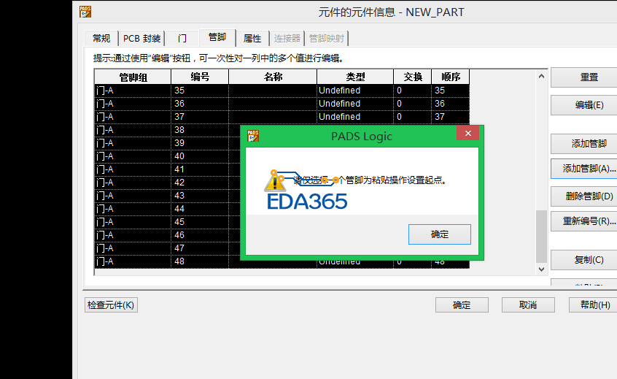Image resolution: width=617 pixels, height=379 pixels.
Task: Click the sequence value 36 cell
Action: click(x=451, y=104)
